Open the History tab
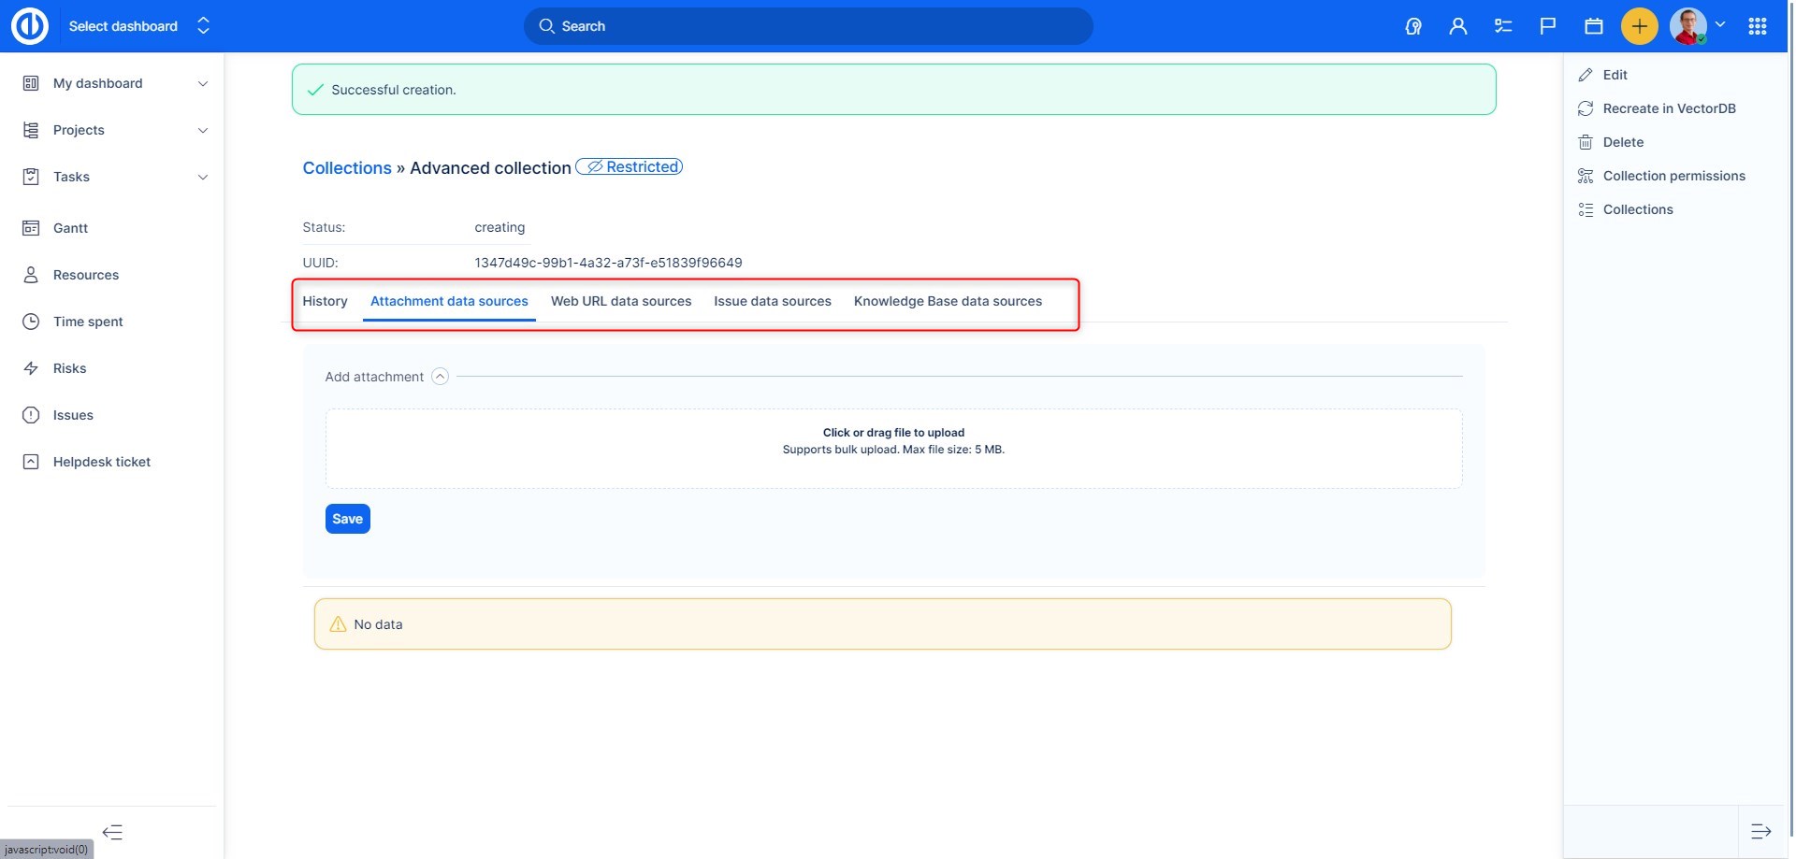The image size is (1796, 859). pyautogui.click(x=325, y=301)
